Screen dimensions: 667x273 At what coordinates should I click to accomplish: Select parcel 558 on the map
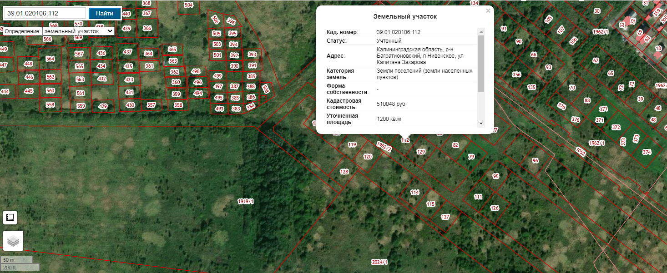coord(50,105)
